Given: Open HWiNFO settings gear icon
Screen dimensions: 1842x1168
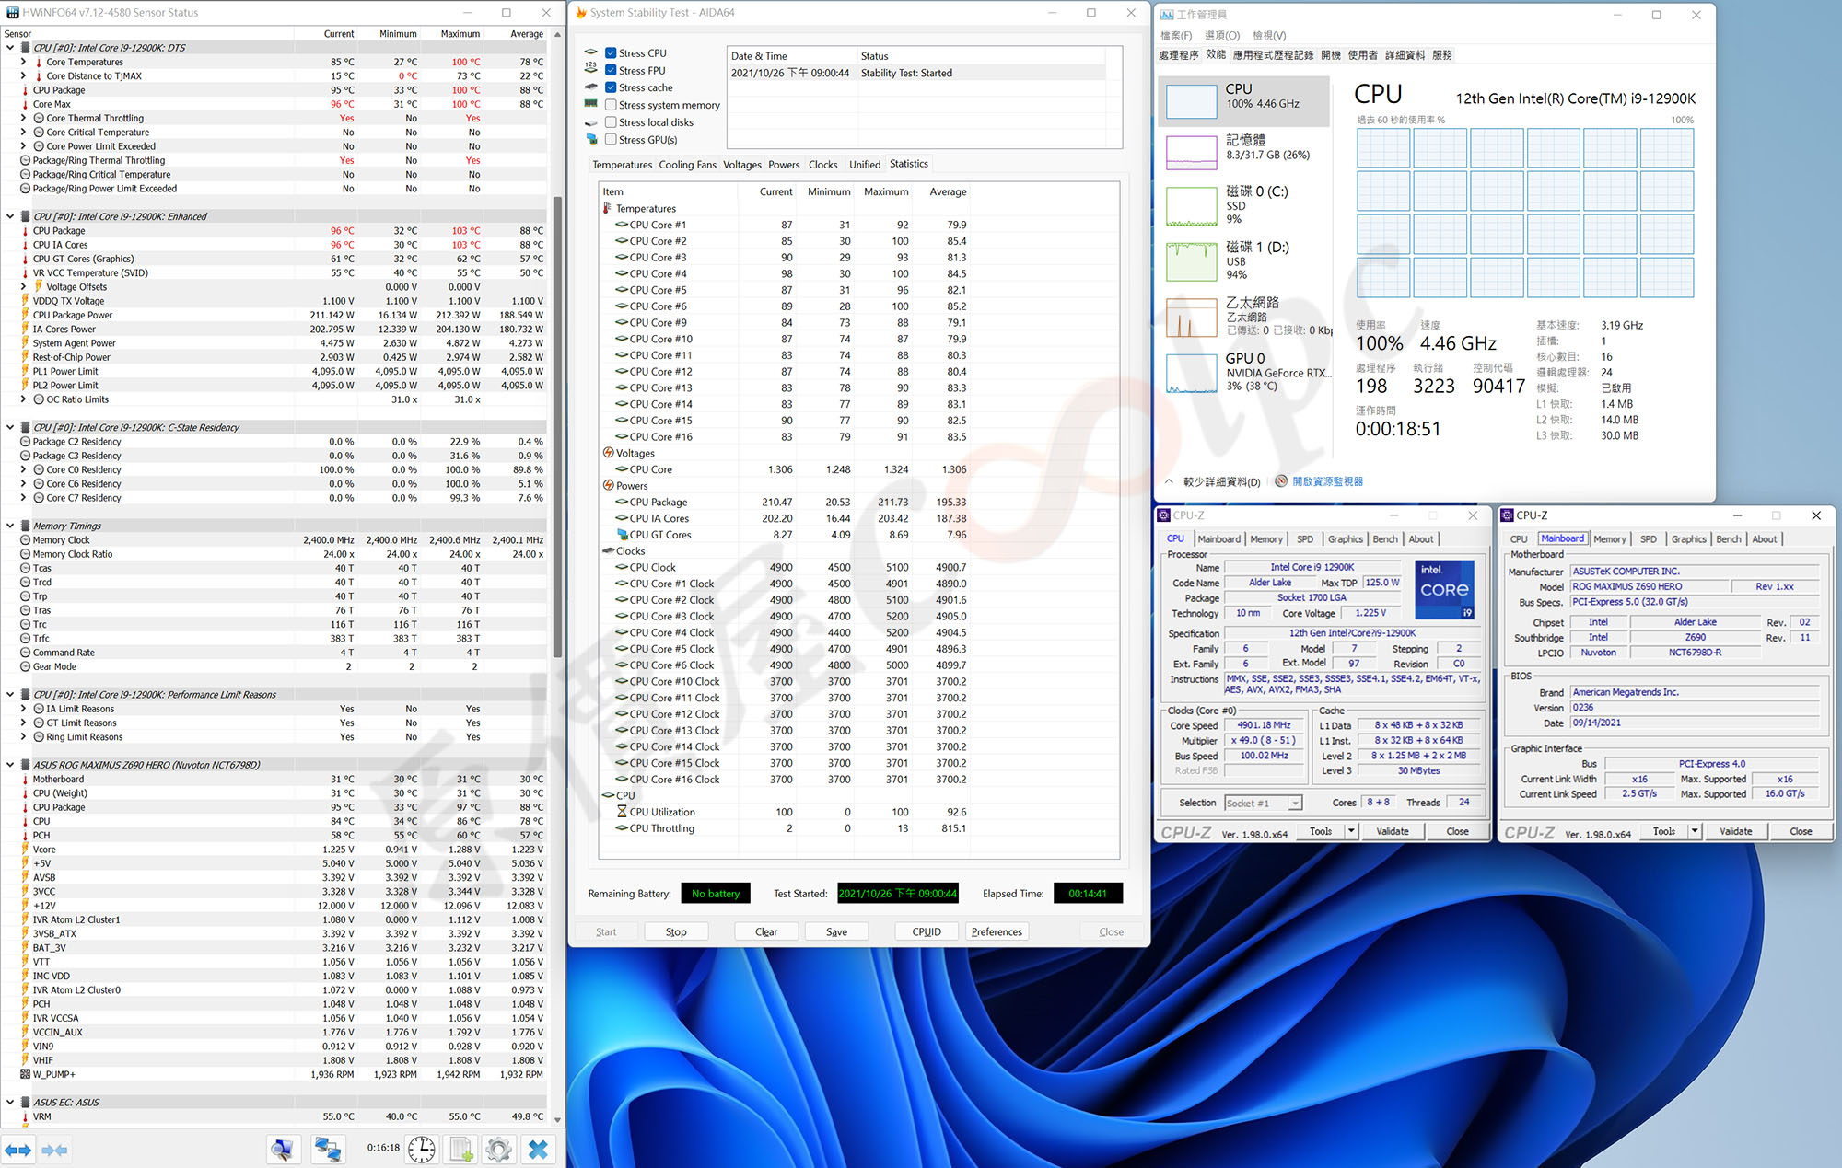Looking at the screenshot, I should point(498,1149).
